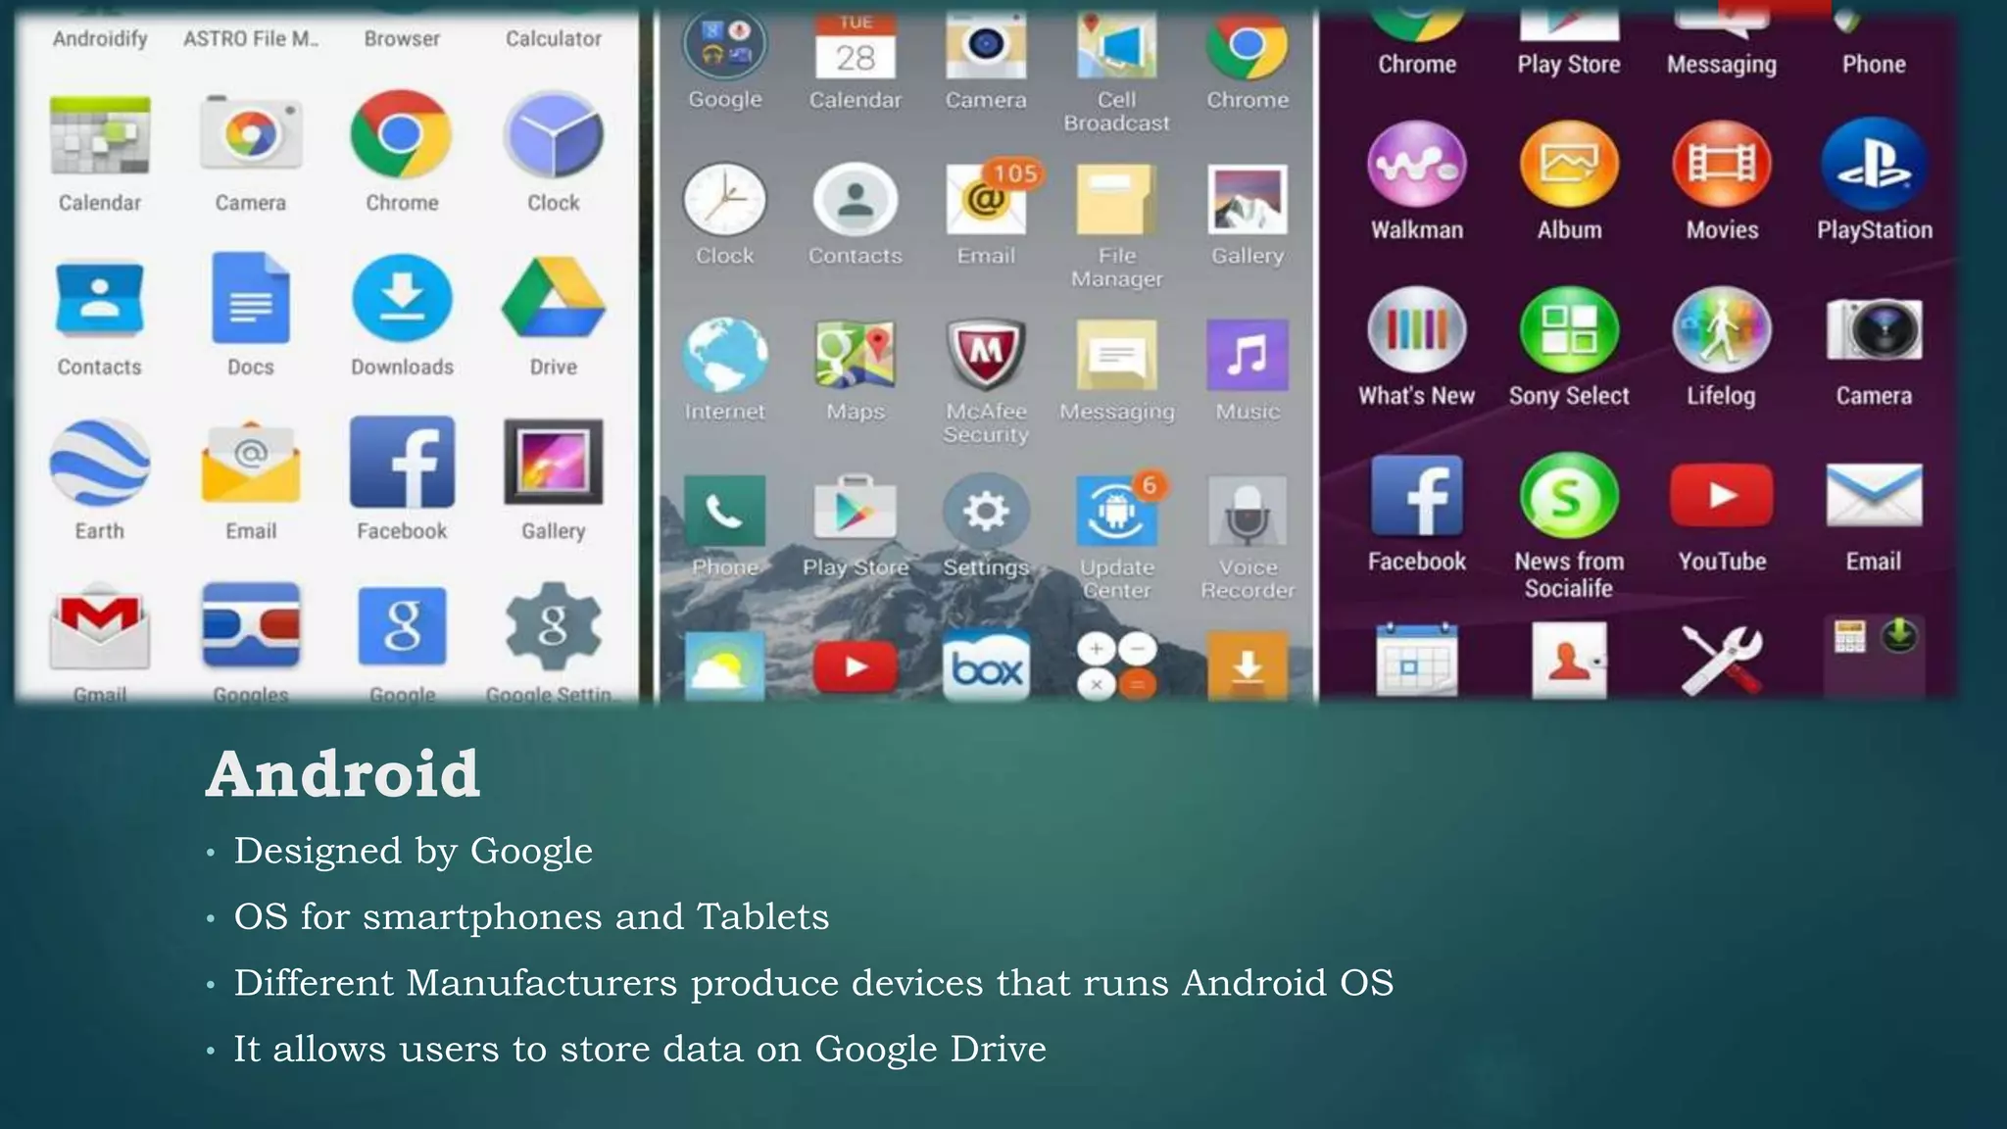Open the calendar icon in the purple launcher
This screenshot has height=1129, width=2007.
[x=1417, y=660]
